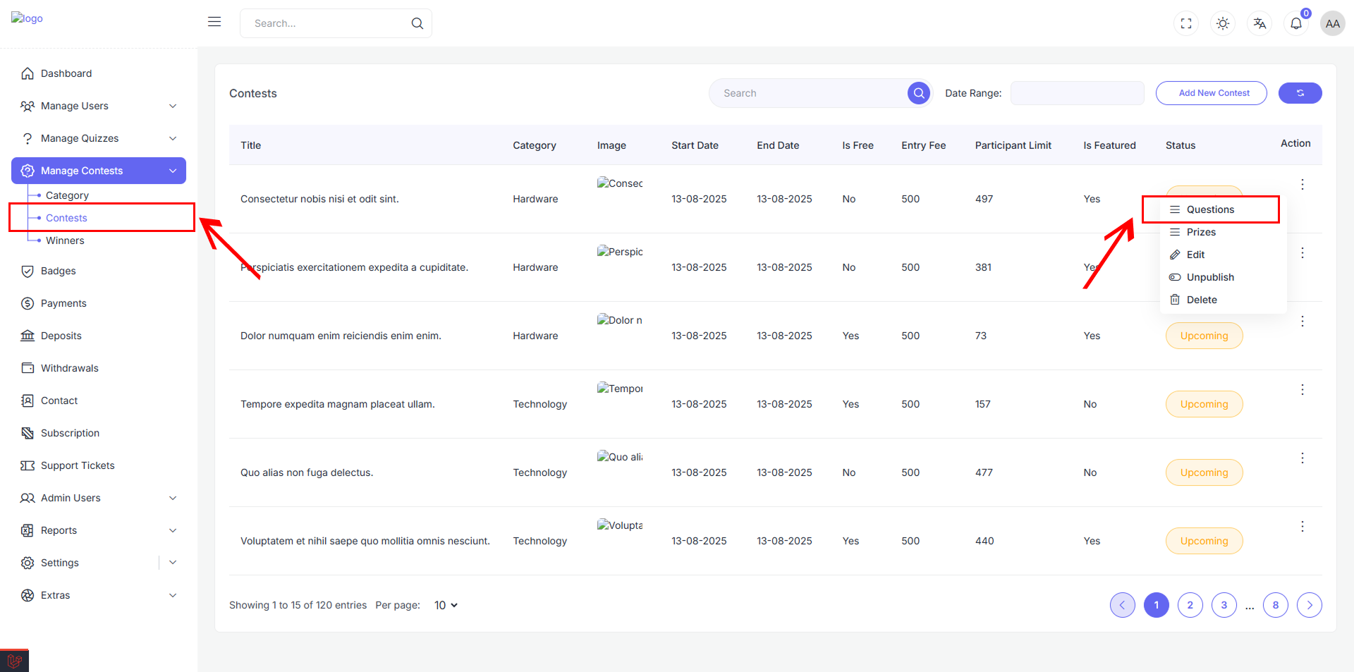The width and height of the screenshot is (1354, 672).
Task: Open the Contests submenu item
Action: [66, 218]
